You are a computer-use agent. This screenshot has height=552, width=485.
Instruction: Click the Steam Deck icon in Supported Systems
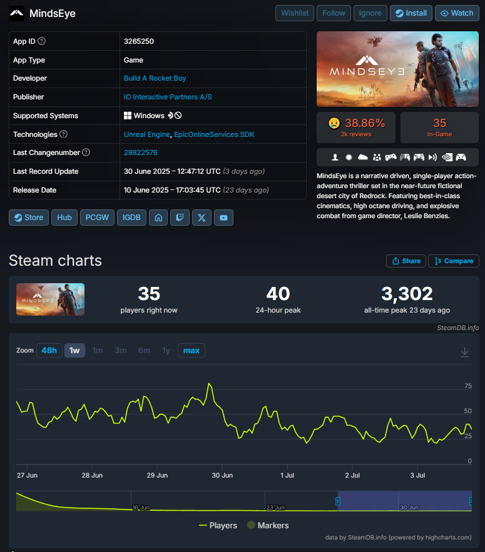[171, 116]
